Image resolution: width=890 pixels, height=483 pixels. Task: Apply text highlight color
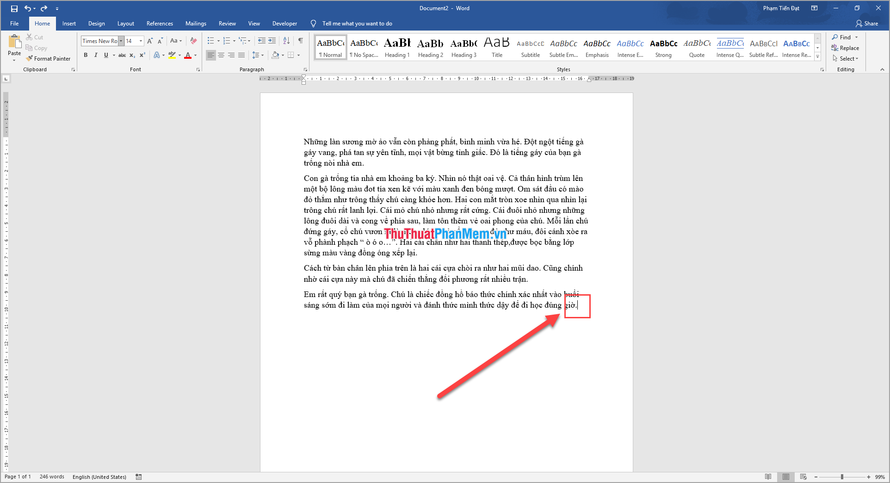coord(172,55)
